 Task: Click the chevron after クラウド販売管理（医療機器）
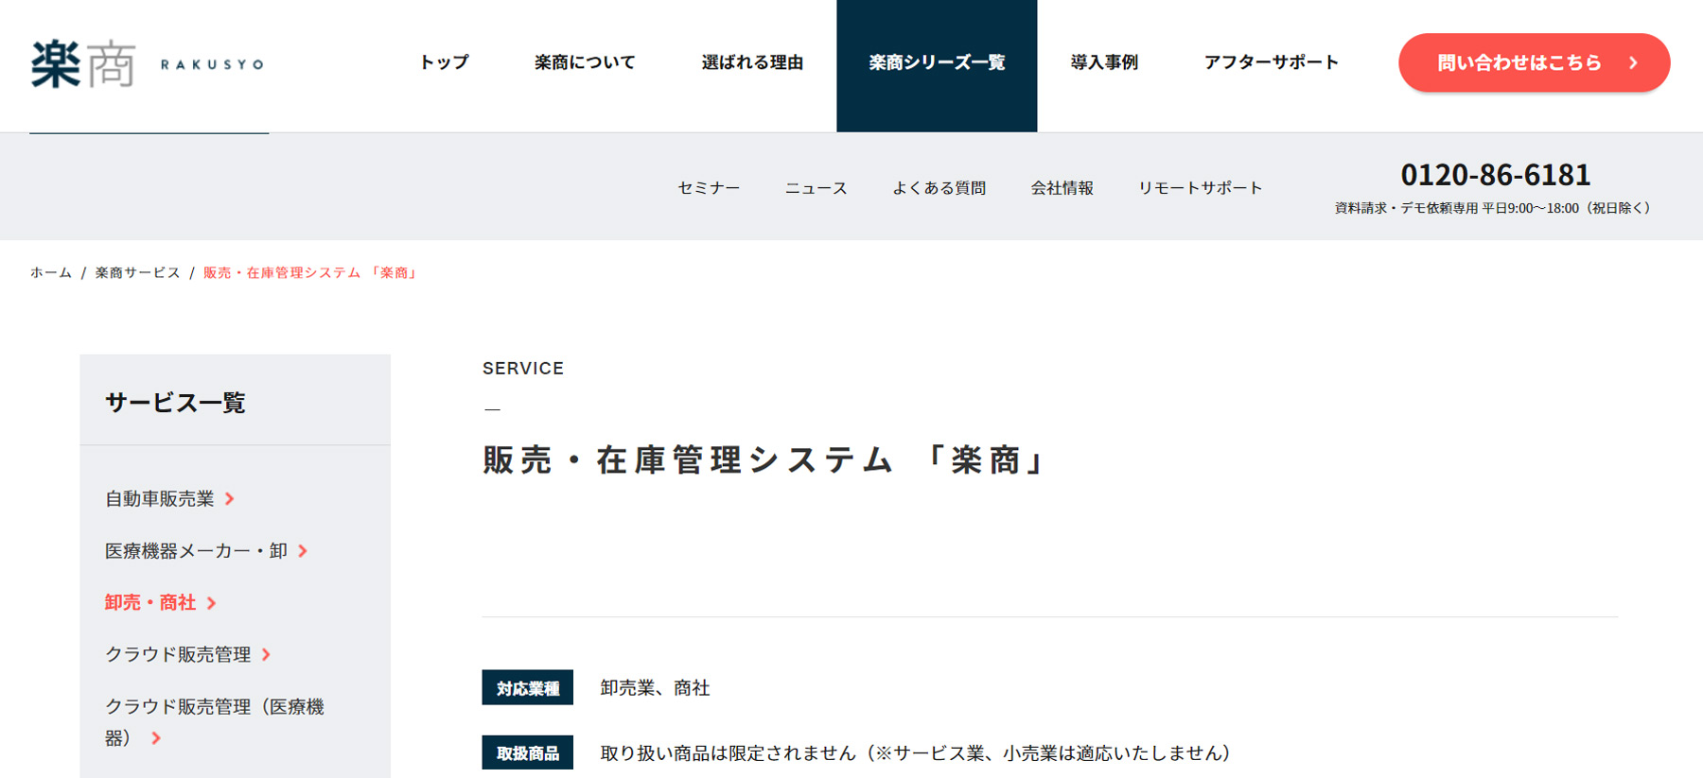[156, 738]
